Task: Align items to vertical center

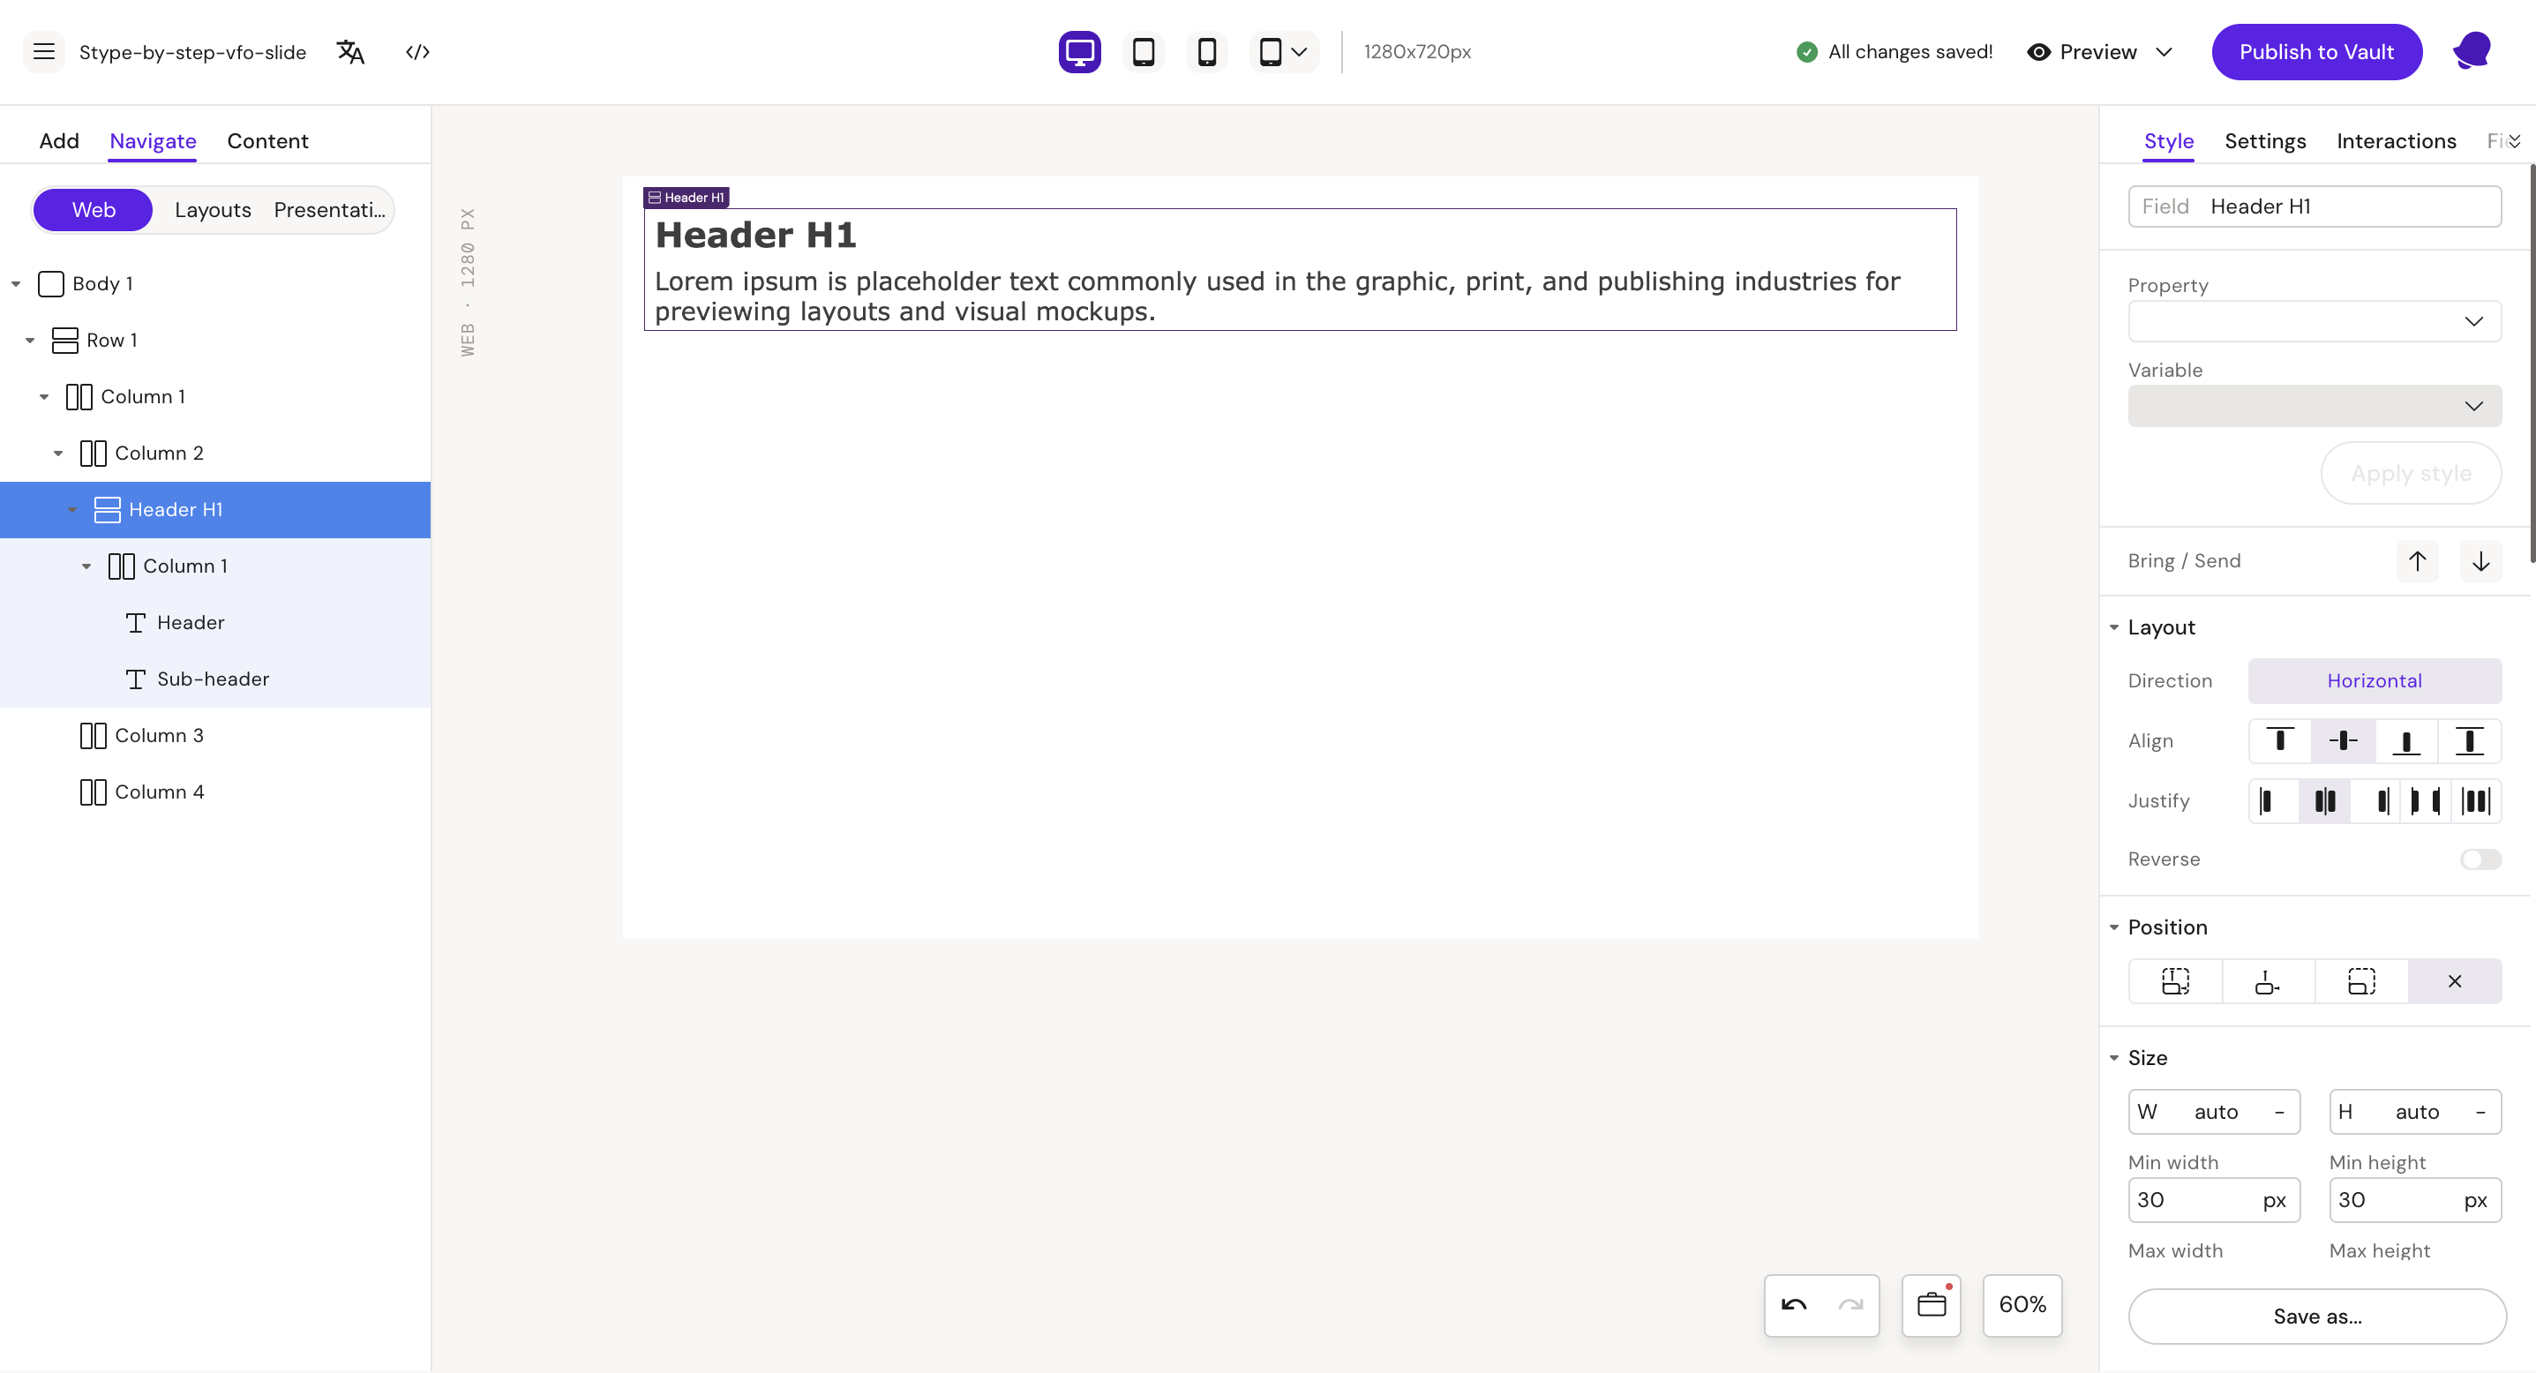Action: click(2343, 741)
